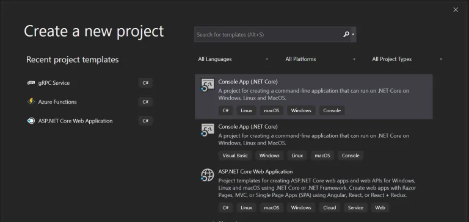Open the search options dropdown arrow
The image size is (469, 222).
pyautogui.click(x=353, y=34)
